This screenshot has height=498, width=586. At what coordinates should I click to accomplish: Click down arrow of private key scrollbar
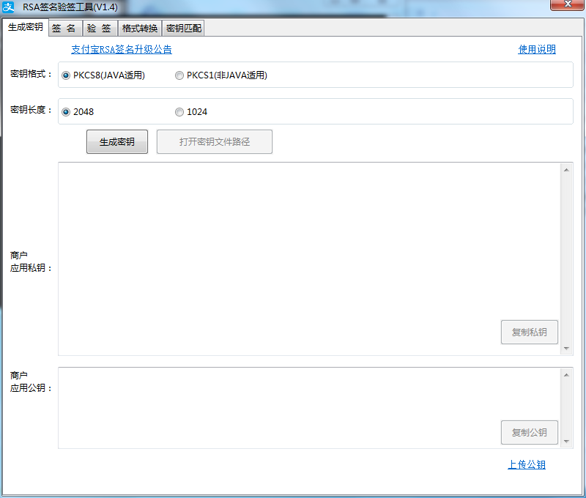[x=567, y=349]
